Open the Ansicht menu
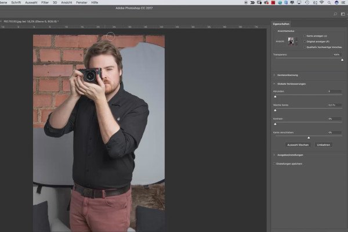 coord(67,2)
